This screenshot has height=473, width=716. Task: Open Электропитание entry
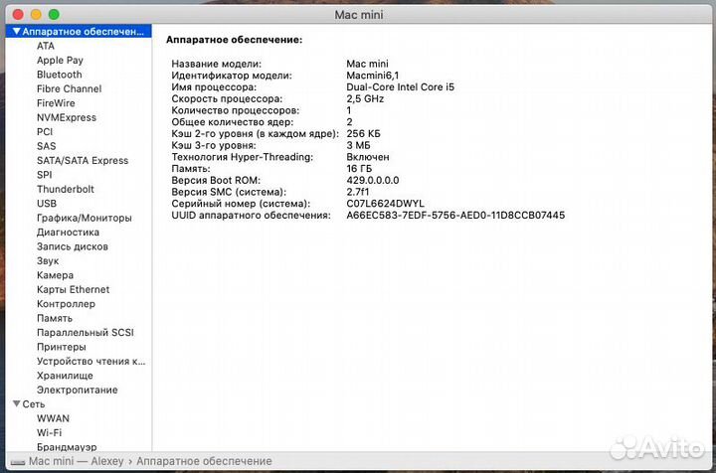[x=78, y=390]
